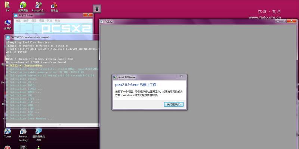299x149 pixels.
Task: Click the "pcsx2 0.9.6.exe" dialog title text
Action: click(x=126, y=77)
